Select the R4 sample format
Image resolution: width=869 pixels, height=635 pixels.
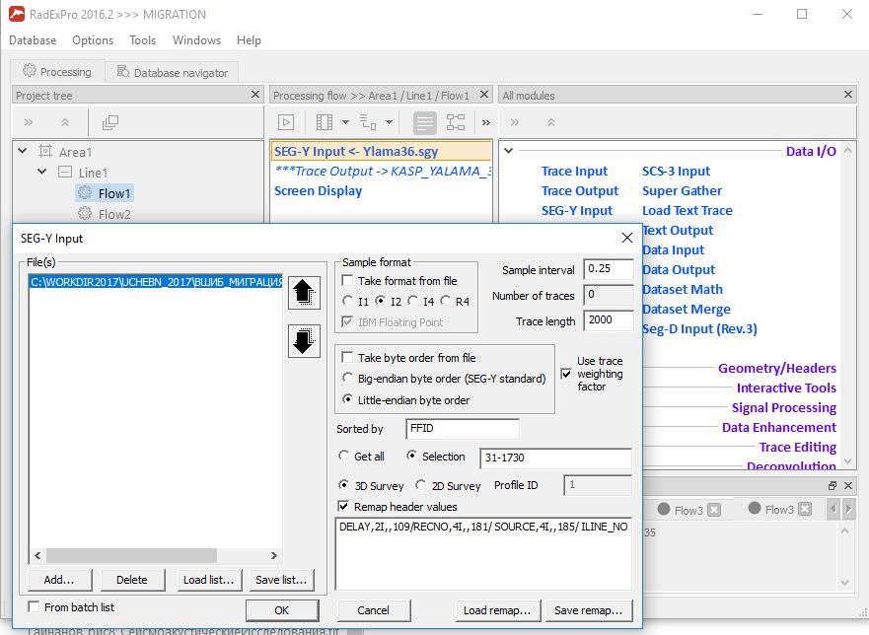click(445, 301)
